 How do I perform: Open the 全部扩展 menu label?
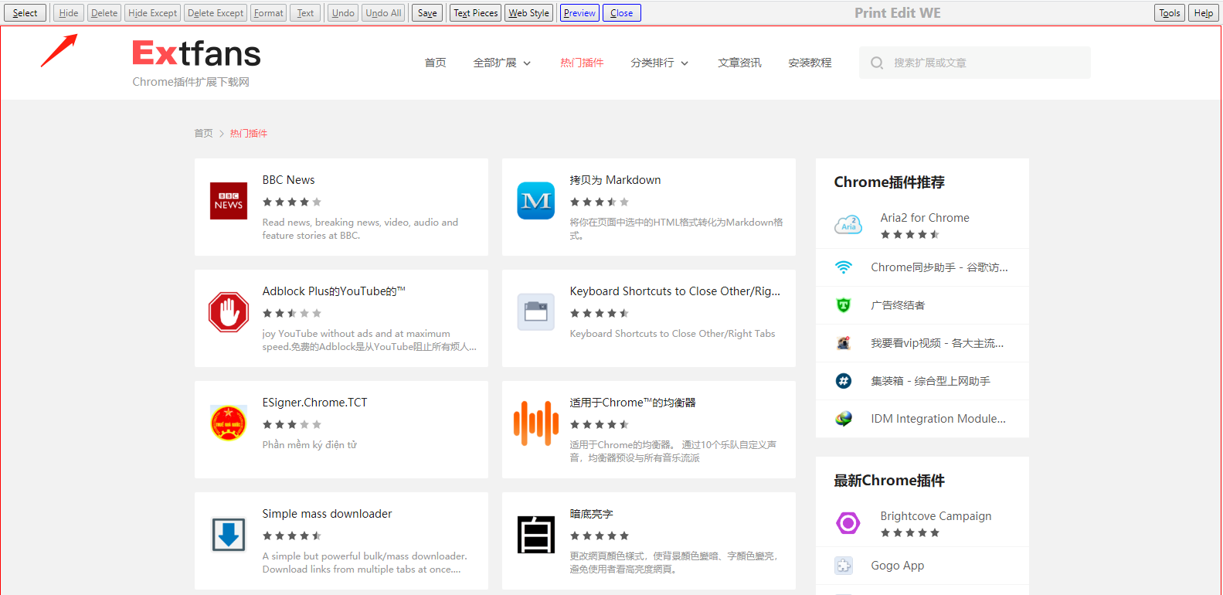tap(494, 63)
